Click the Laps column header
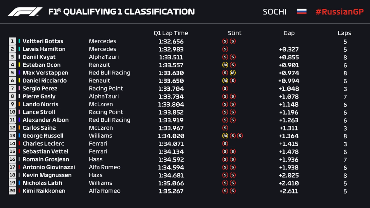This screenshot has height=208, width=370. pos(344,33)
